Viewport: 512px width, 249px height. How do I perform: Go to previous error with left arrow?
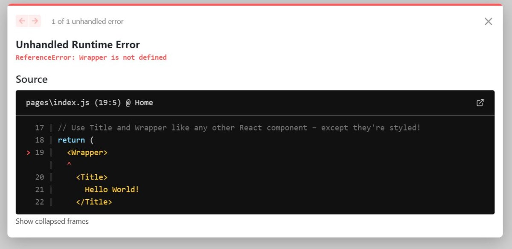pyautogui.click(x=22, y=21)
